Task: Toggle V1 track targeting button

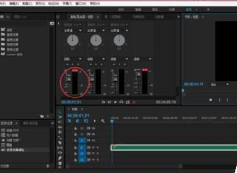Action: [82, 141]
